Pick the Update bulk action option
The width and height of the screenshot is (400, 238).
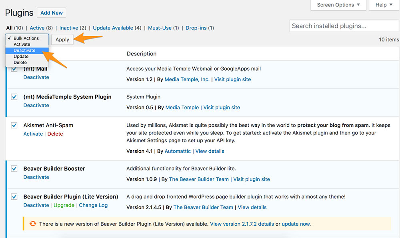(21, 57)
